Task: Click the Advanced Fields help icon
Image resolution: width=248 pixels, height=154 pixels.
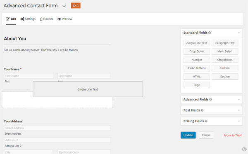Action: 210,100
